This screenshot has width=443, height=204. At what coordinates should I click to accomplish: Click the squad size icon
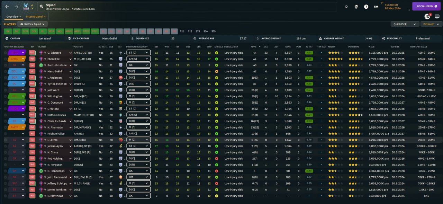point(133,38)
